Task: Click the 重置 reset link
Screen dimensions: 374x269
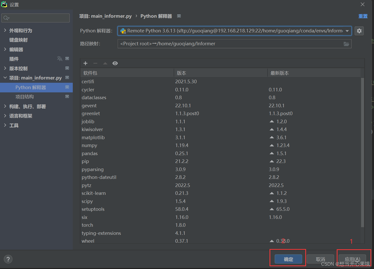Action: coord(363,16)
